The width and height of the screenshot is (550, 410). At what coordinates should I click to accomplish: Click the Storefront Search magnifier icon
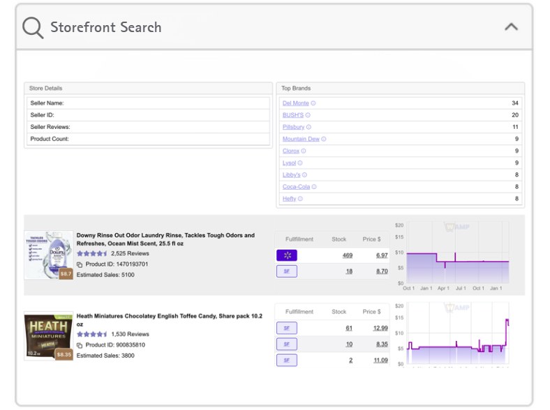pos(33,28)
